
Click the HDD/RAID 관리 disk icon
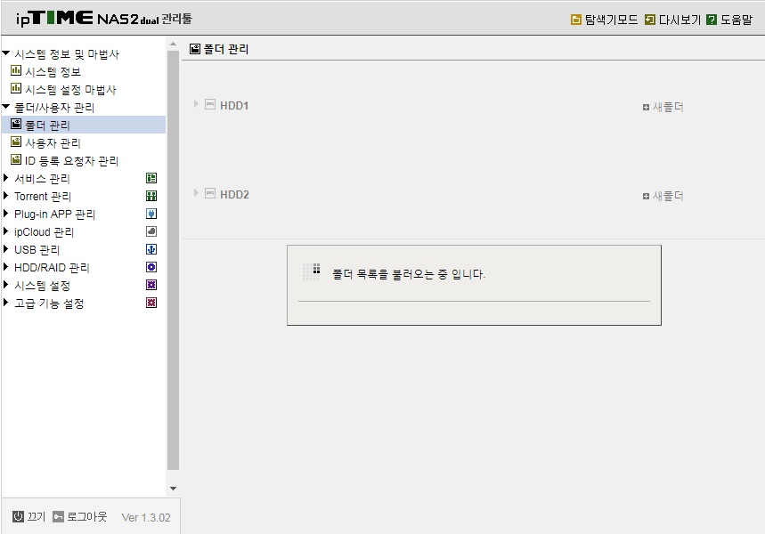point(151,267)
